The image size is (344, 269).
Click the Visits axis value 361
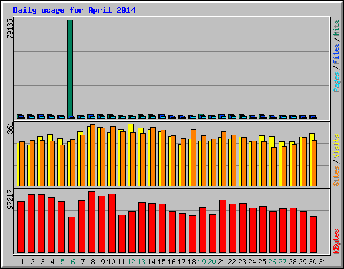(x=10, y=128)
